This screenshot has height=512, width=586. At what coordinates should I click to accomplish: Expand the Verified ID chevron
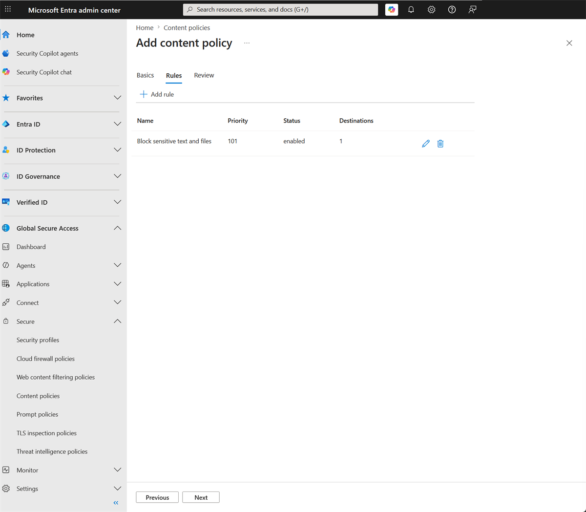coord(117,202)
